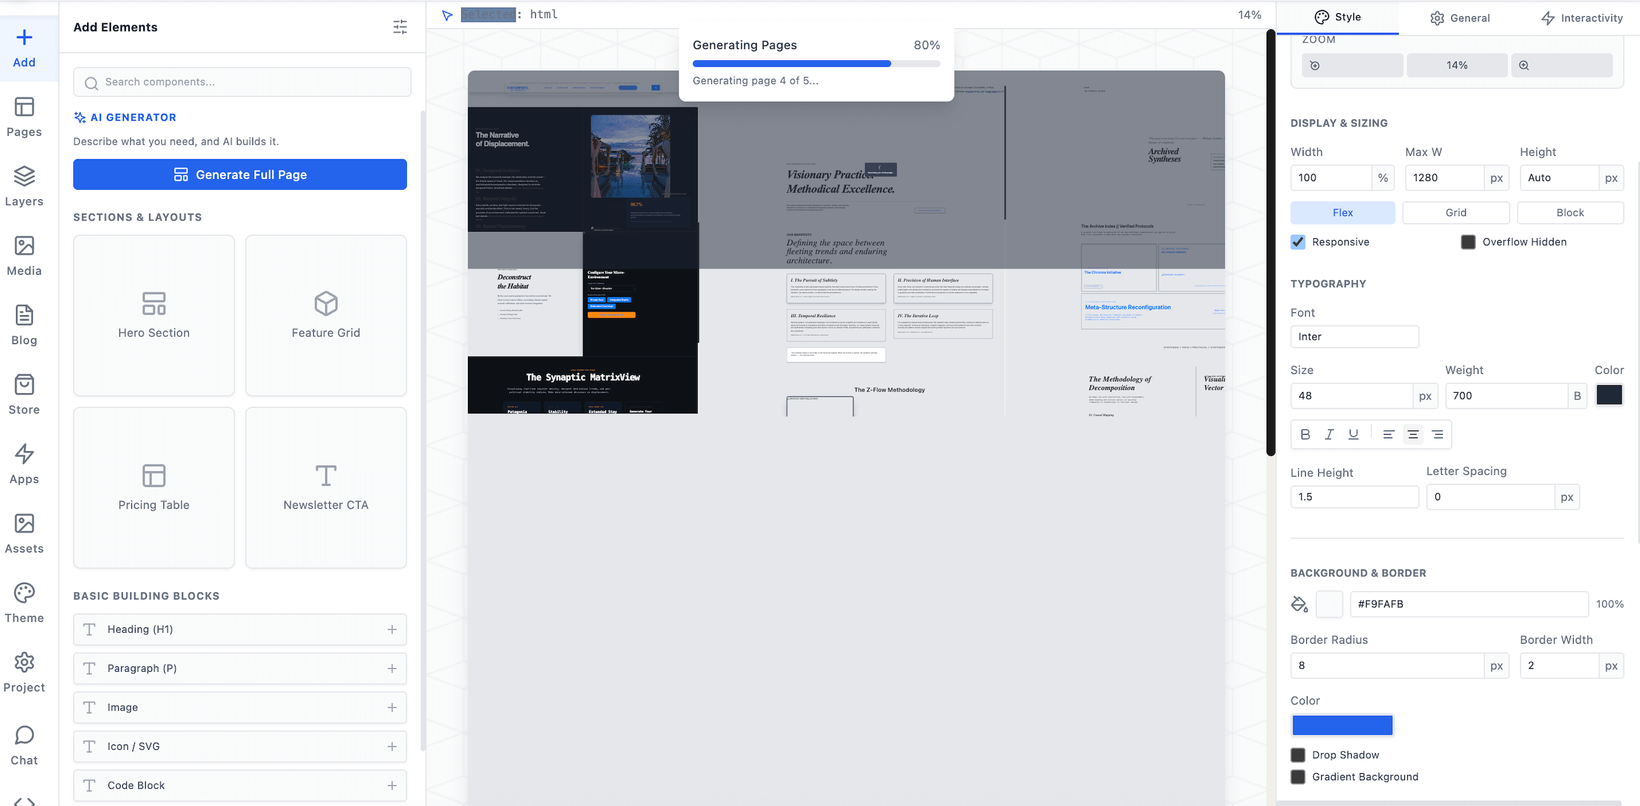Open the Width unit percent selector
1640x806 pixels.
[1383, 178]
